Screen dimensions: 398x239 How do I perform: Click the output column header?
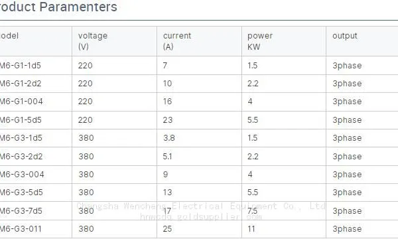point(362,41)
